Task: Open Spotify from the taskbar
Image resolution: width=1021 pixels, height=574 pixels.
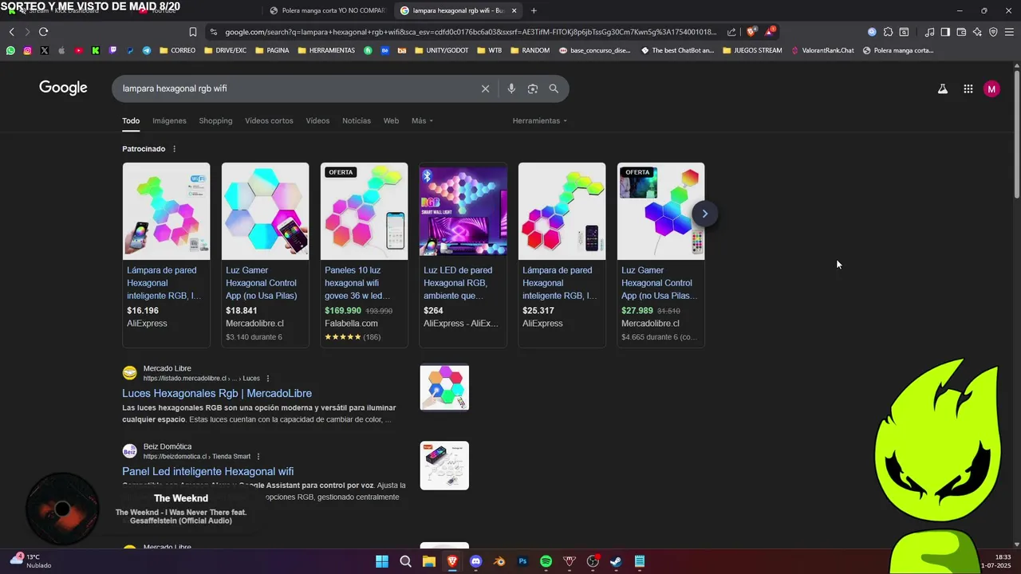Action: click(546, 561)
